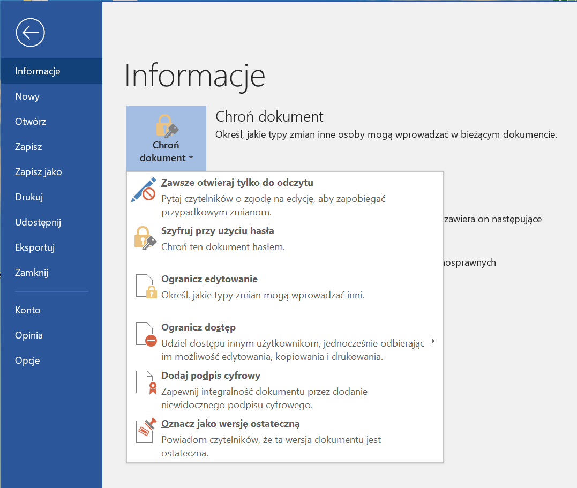Click the lock and key Chroń dokument icon

tap(167, 126)
